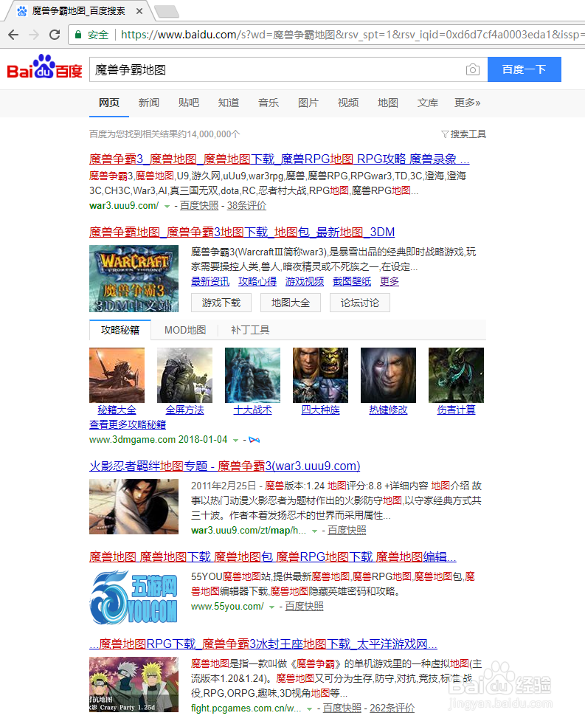This screenshot has width=585, height=724.
Task: Click the 五游网 YOU.COM logo thumbnail
Action: 134,598
